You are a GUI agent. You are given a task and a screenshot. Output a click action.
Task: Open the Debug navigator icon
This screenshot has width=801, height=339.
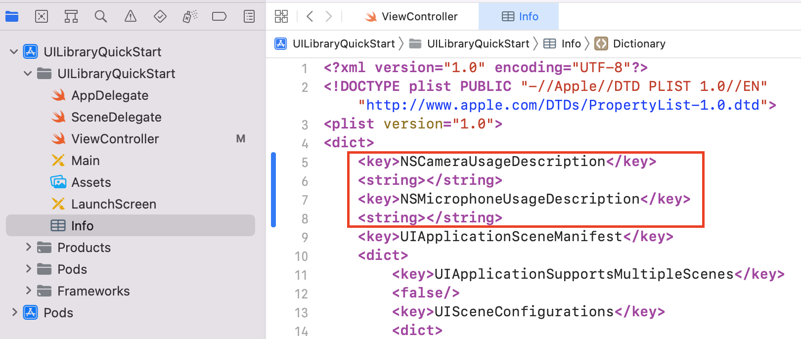point(190,16)
